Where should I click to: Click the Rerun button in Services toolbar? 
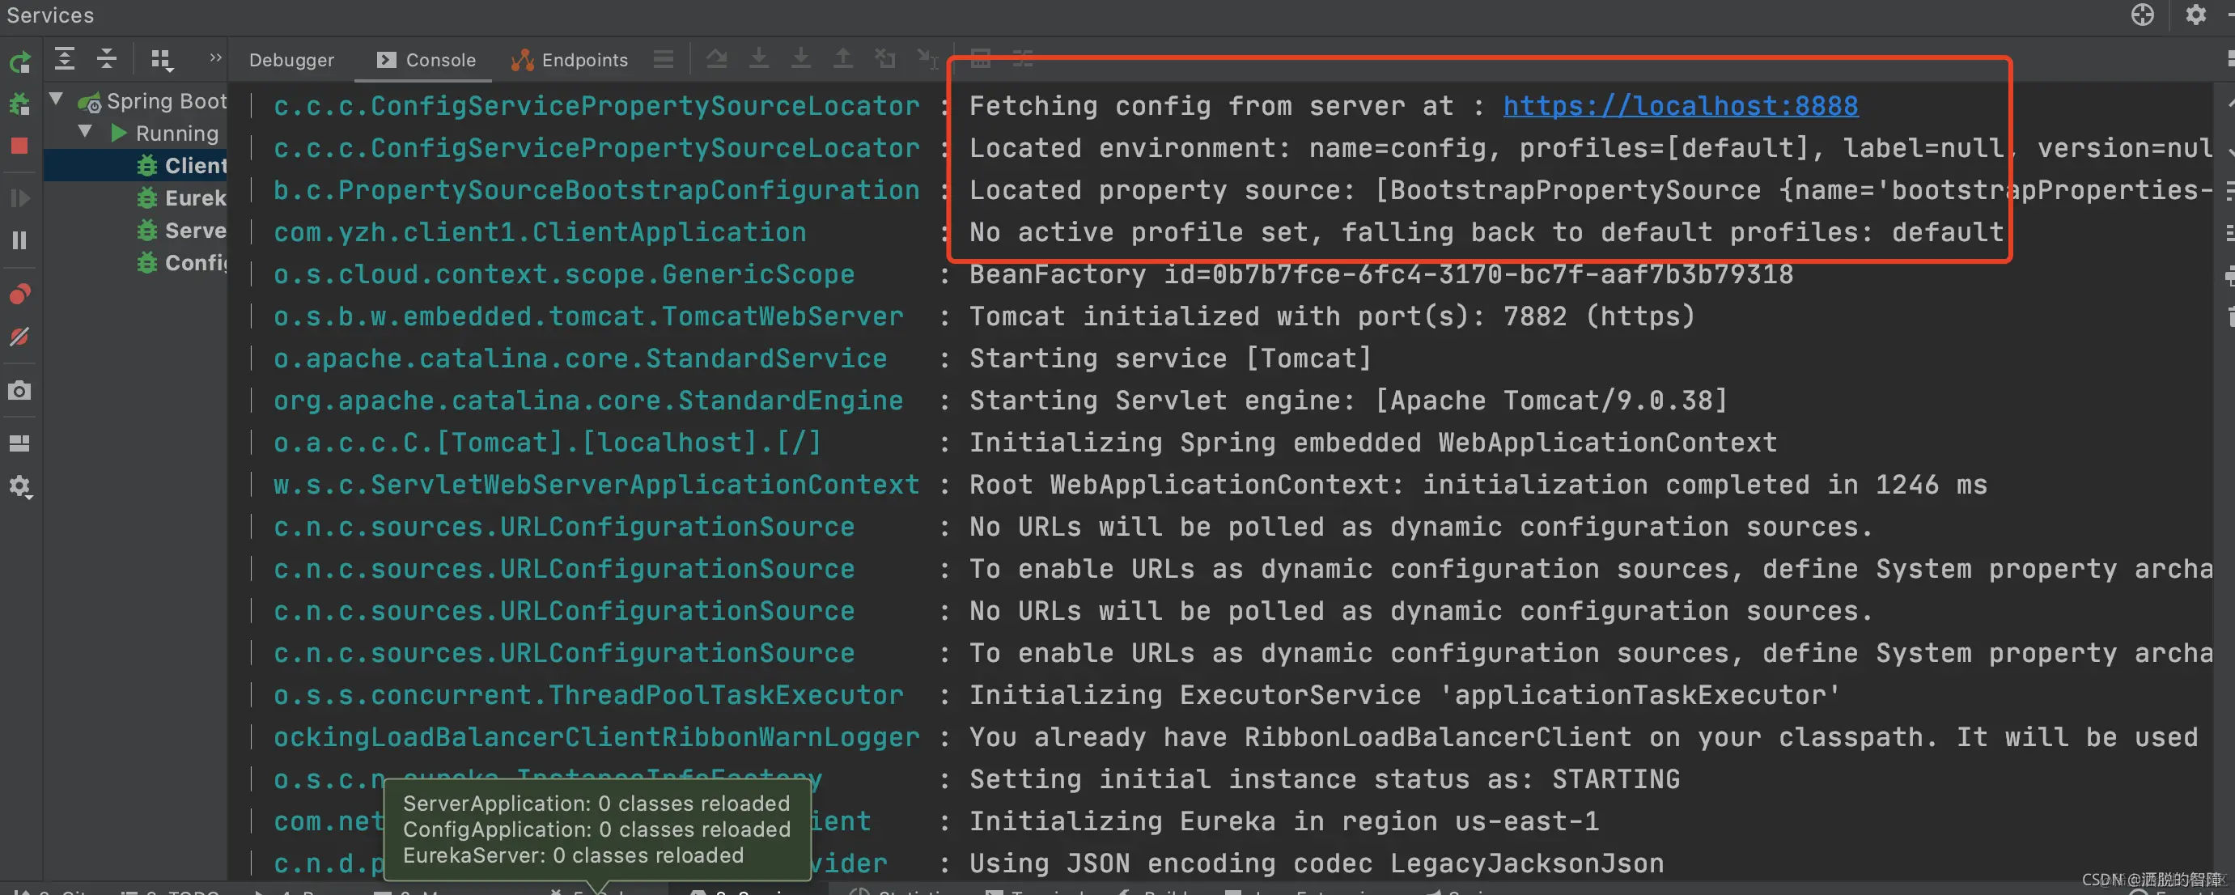click(20, 62)
